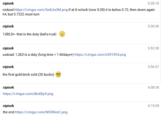Click cipisek username on the 5:56:57 message

[x=8, y=67]
